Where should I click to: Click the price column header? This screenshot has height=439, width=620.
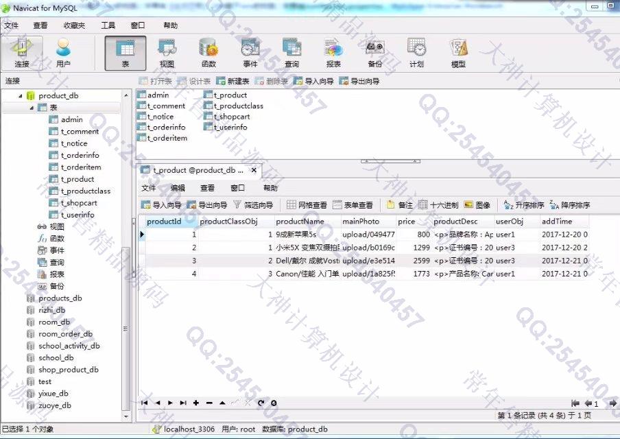[x=414, y=222]
